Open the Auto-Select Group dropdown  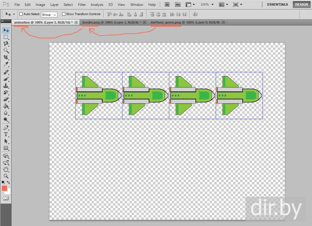click(x=49, y=14)
